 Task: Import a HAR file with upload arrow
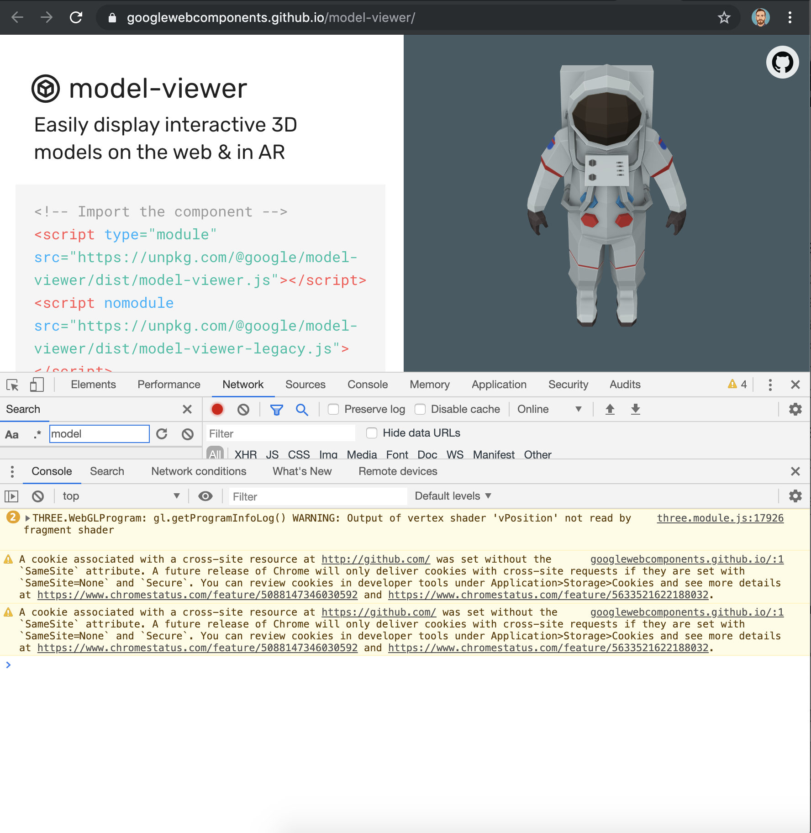click(x=610, y=409)
